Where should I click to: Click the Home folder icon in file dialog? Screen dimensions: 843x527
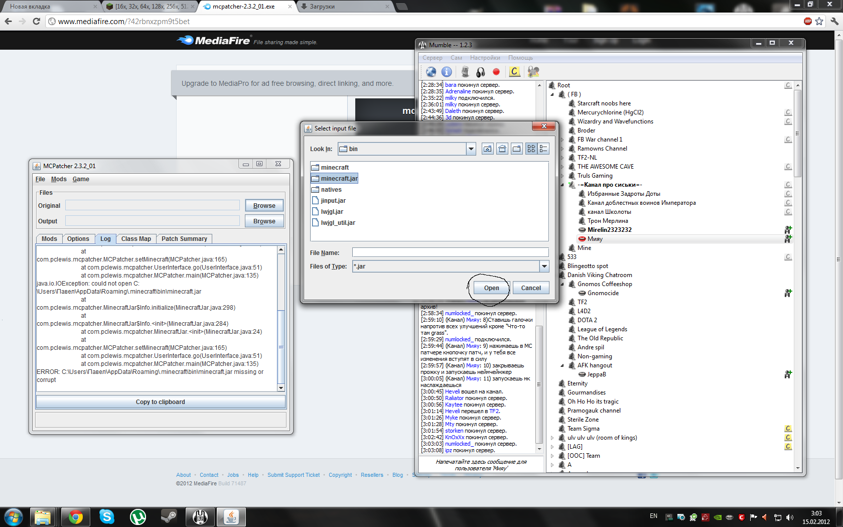tap(502, 149)
